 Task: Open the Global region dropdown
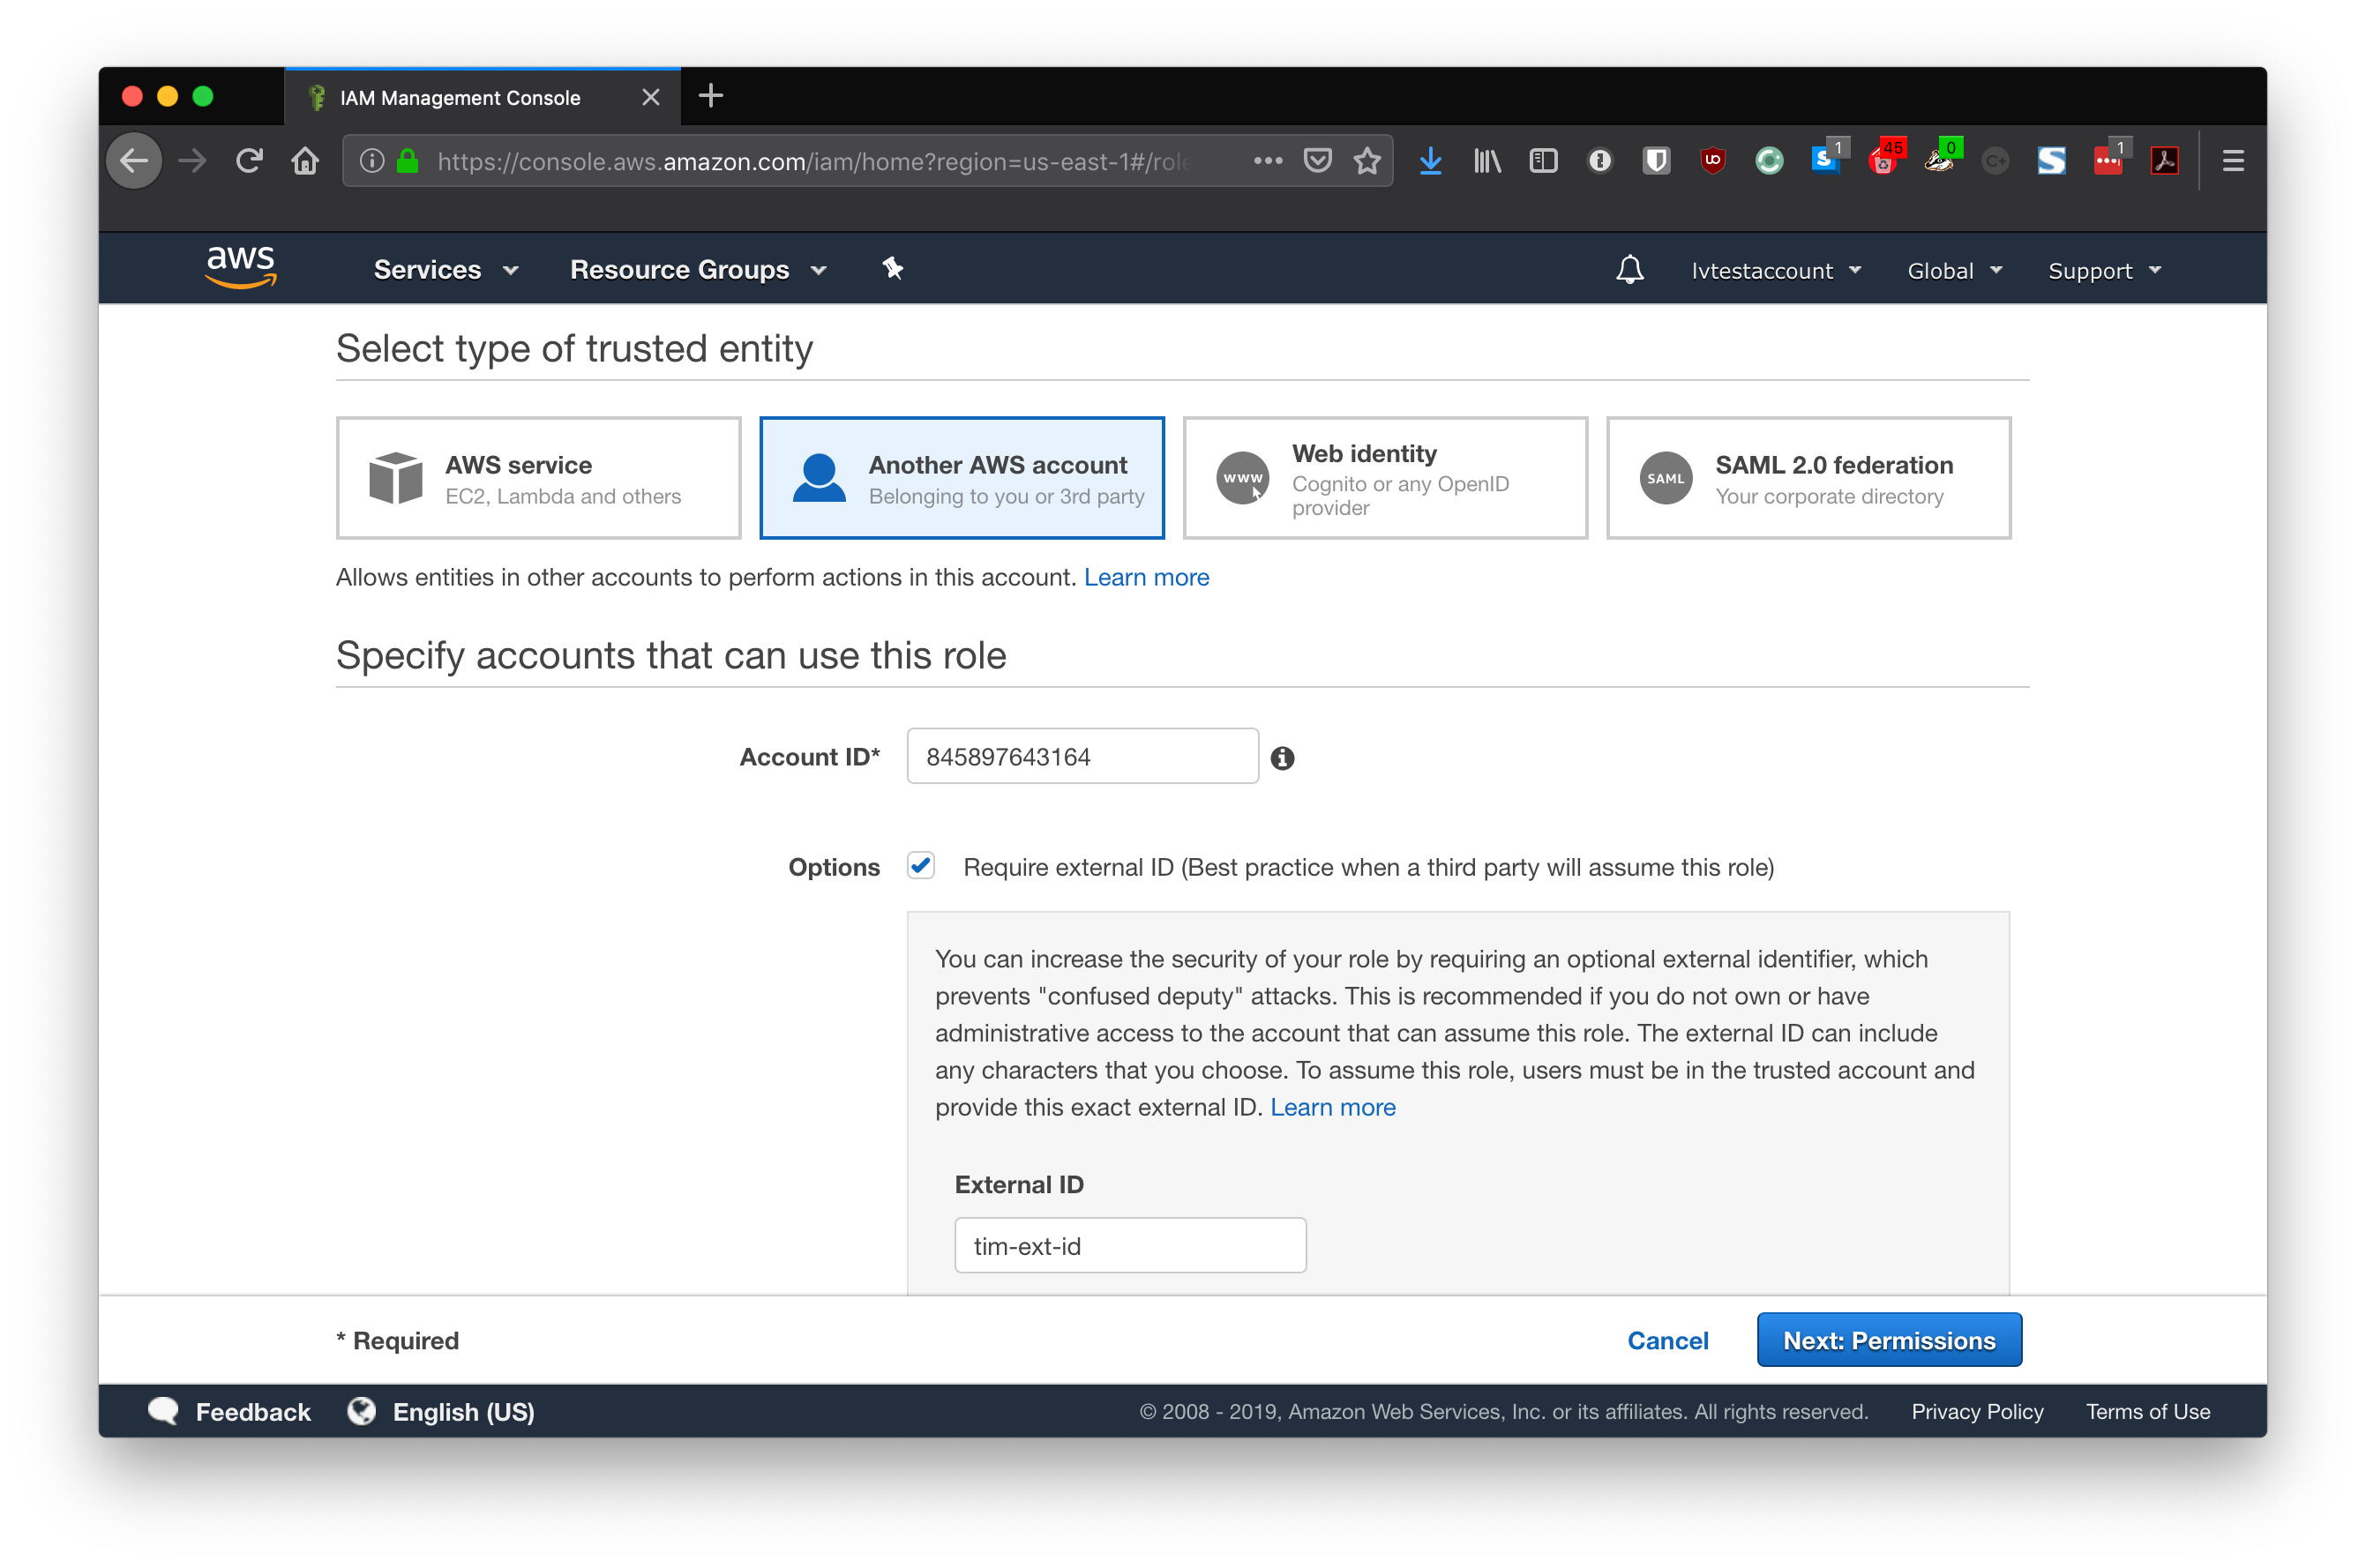click(x=1954, y=270)
